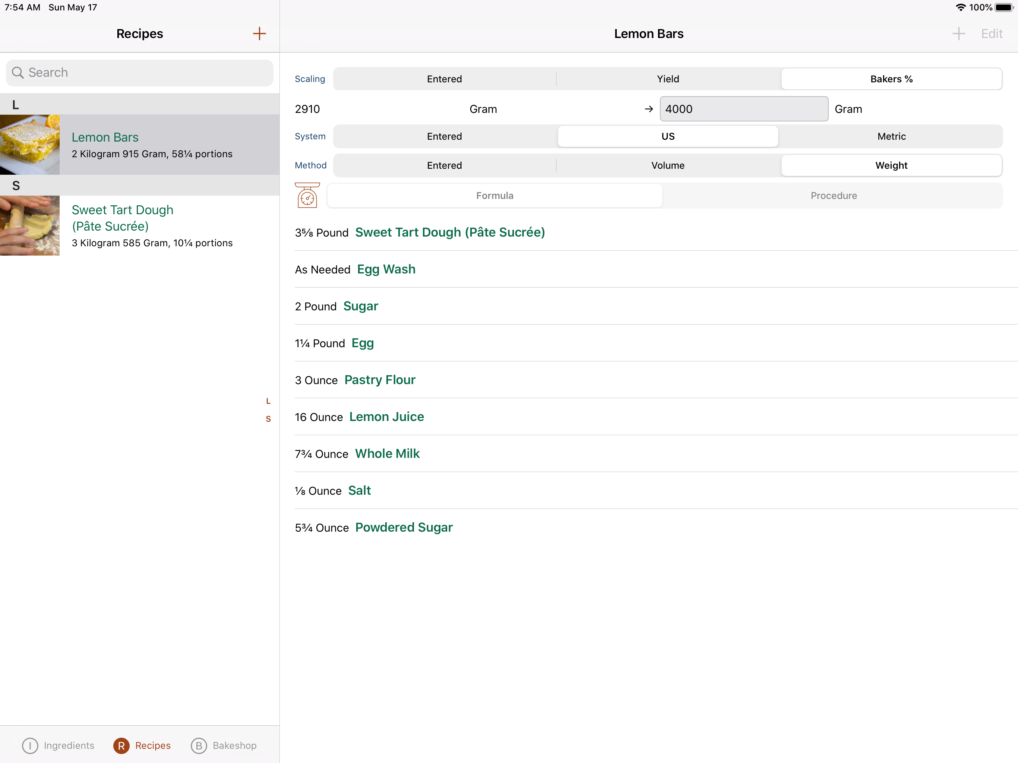Jump to section S in index
This screenshot has width=1018, height=763.
(268, 419)
